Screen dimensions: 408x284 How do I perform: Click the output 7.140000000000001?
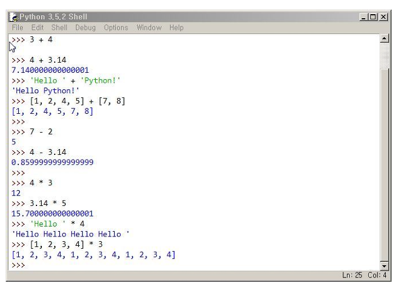(x=50, y=70)
